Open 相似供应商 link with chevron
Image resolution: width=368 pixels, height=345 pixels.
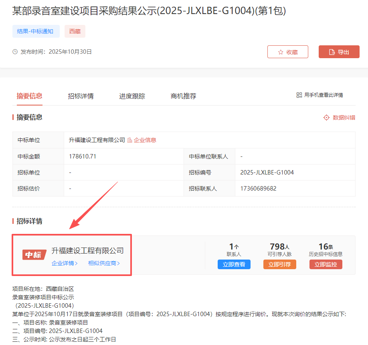coord(104,263)
